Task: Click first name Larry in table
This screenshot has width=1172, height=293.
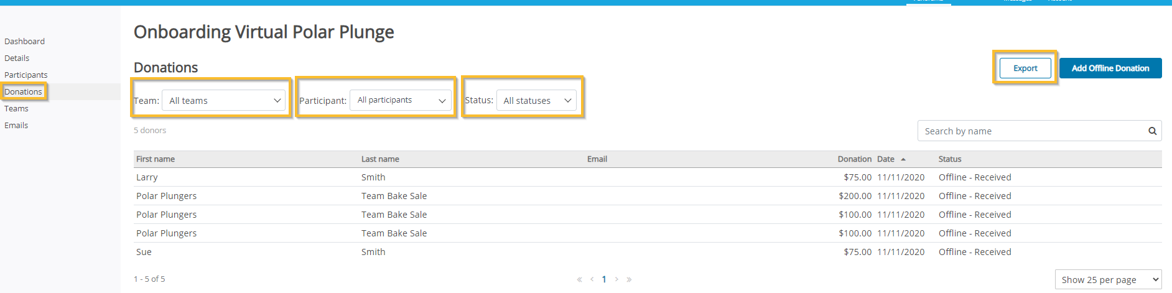Action: 147,177
